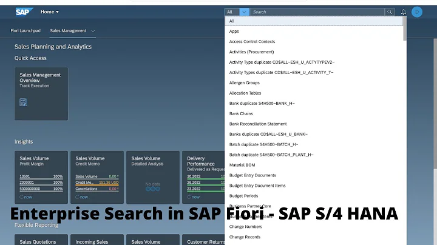Select Banks duplicate CD$ALL~ESH_U_BANK~

click(x=314, y=134)
